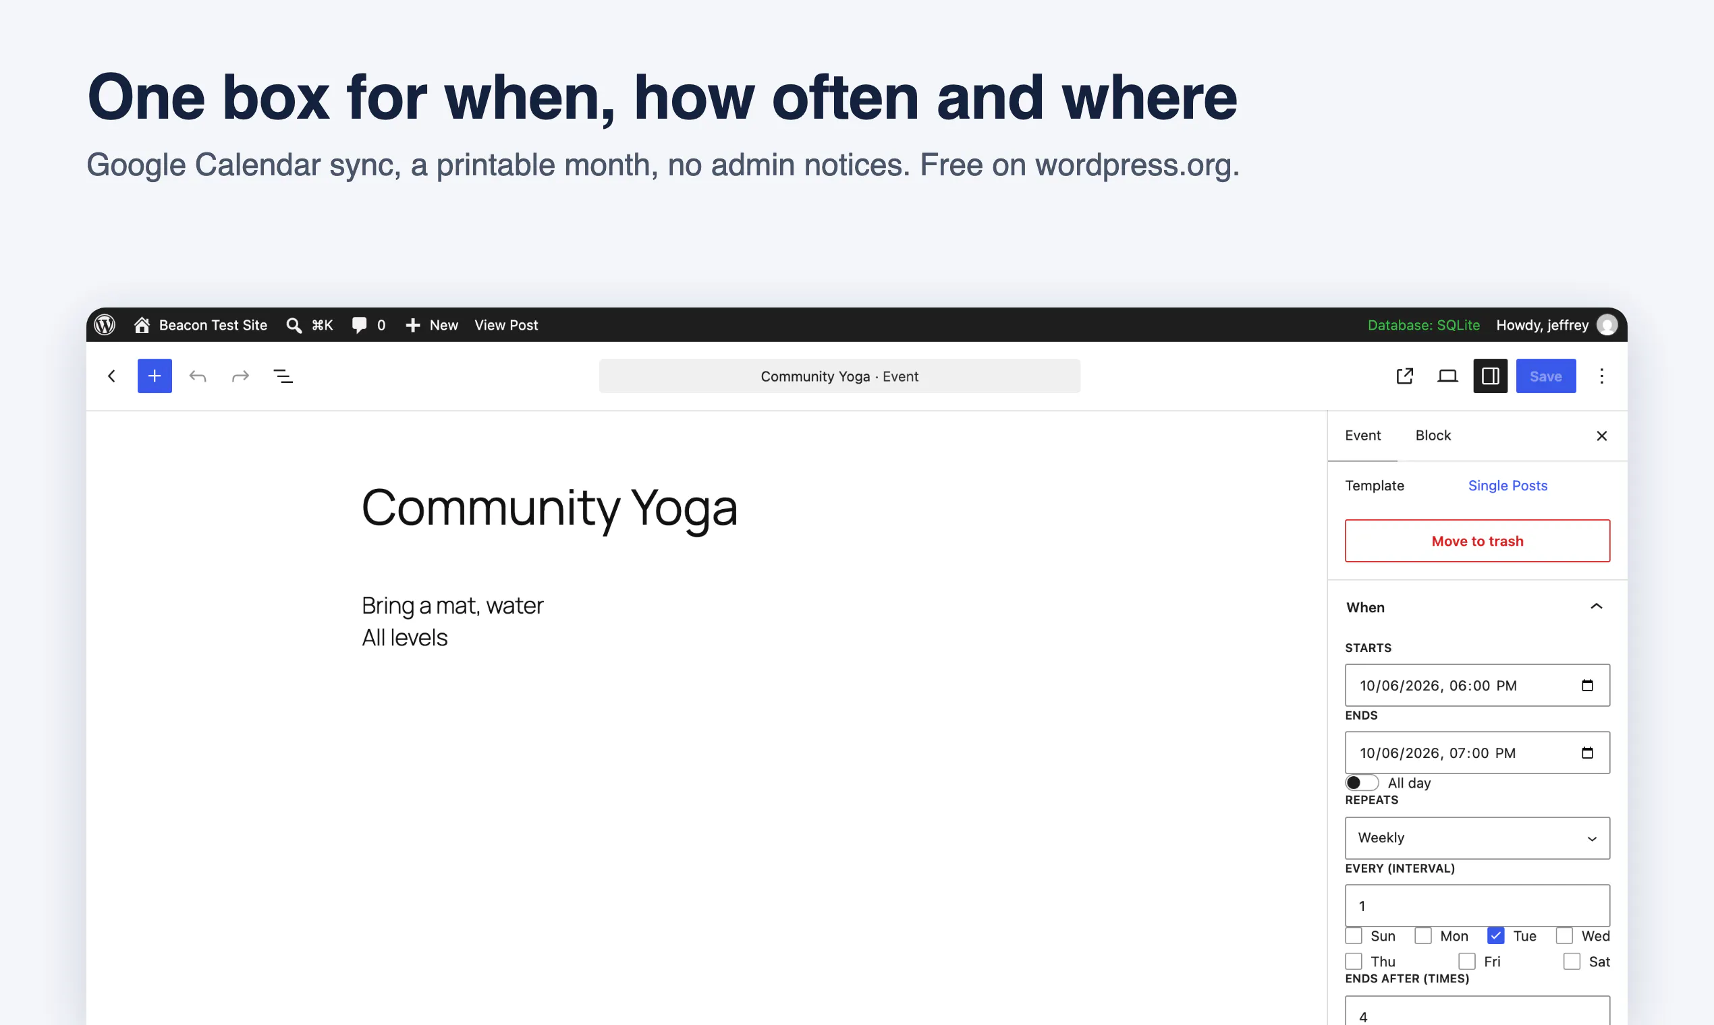Click the user avatar for jeffrey

point(1607,324)
